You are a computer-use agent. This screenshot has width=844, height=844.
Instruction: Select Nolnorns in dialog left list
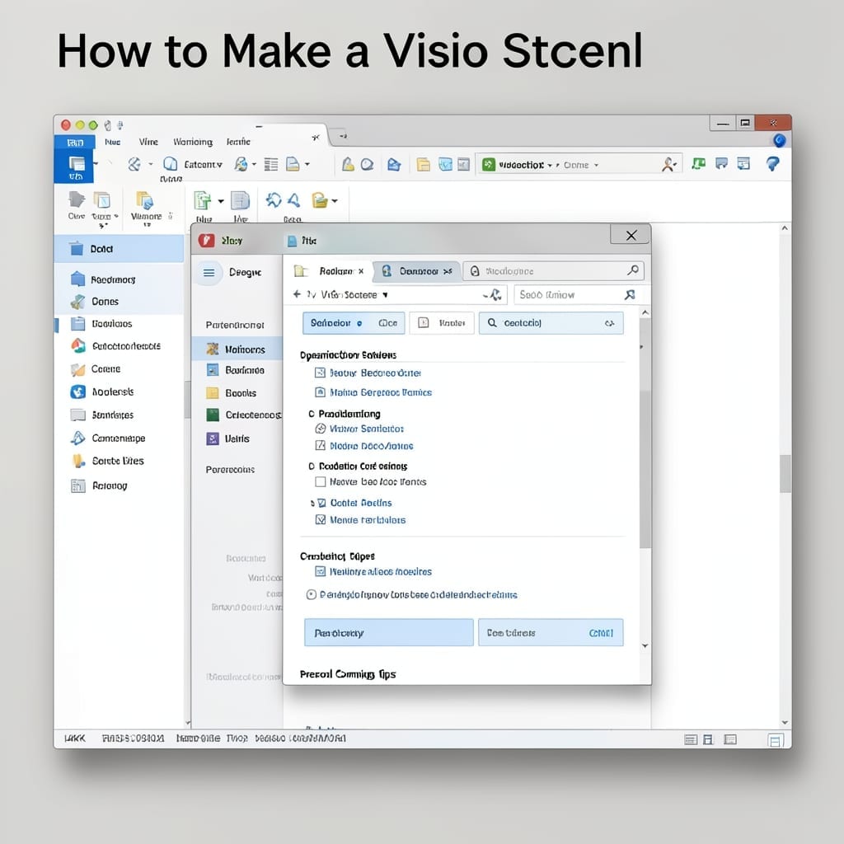point(237,349)
